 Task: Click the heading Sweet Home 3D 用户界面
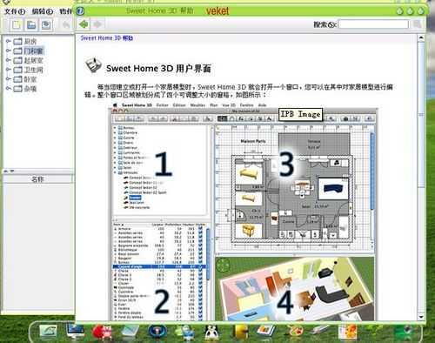pos(158,69)
